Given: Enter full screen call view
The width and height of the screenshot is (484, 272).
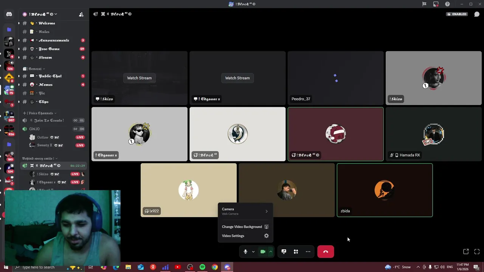Looking at the screenshot, I should tap(477, 252).
